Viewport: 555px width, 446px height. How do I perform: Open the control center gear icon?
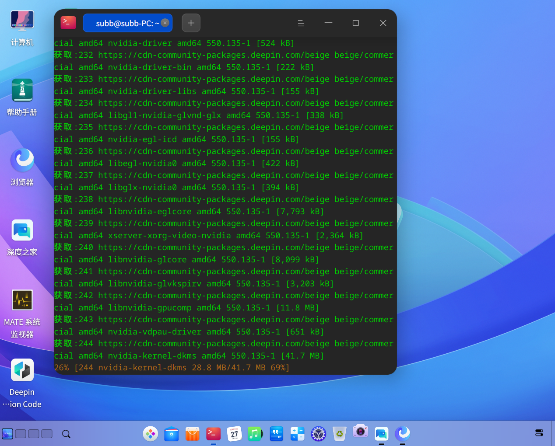click(x=319, y=434)
